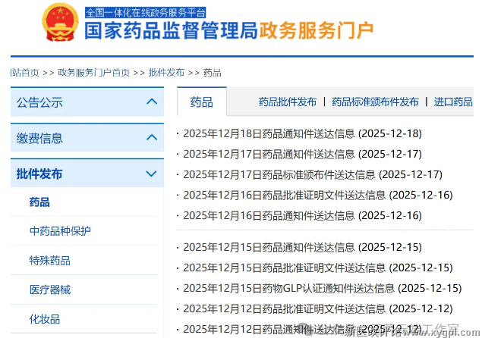Open 医疗器械 sidebar category
The width and height of the screenshot is (482, 338).
point(50,289)
